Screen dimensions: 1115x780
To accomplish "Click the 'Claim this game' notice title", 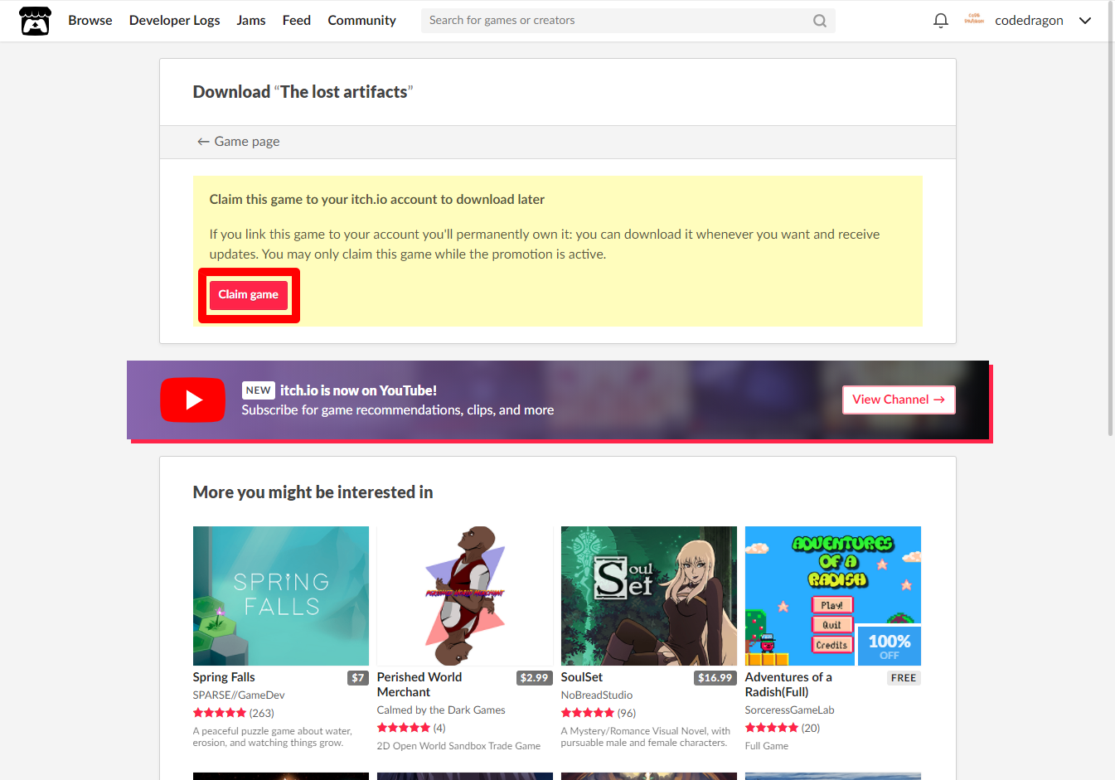I will coord(377,200).
